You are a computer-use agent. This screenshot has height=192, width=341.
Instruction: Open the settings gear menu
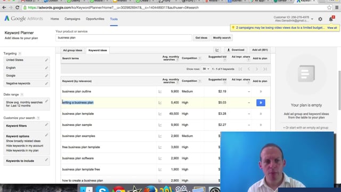click(x=320, y=19)
